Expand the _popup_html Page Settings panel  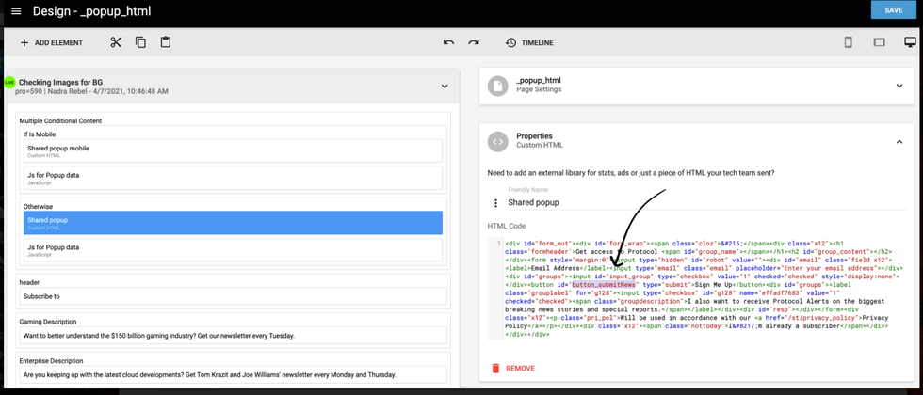tap(899, 86)
